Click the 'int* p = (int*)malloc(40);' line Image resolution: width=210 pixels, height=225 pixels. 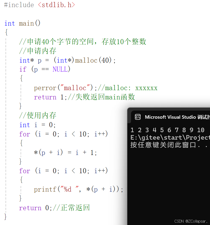[x=67, y=60]
